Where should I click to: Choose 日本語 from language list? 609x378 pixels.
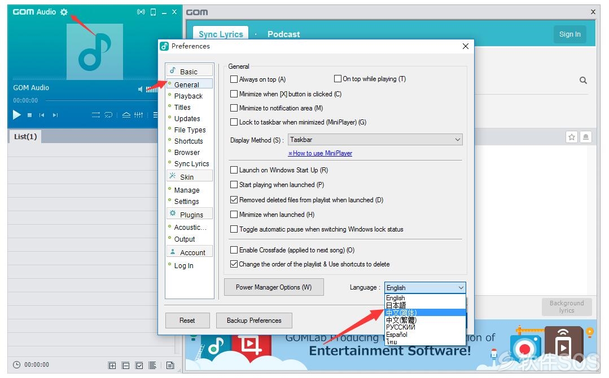[426, 305]
